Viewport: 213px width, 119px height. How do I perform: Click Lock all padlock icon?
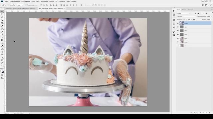[x=194, y=20]
